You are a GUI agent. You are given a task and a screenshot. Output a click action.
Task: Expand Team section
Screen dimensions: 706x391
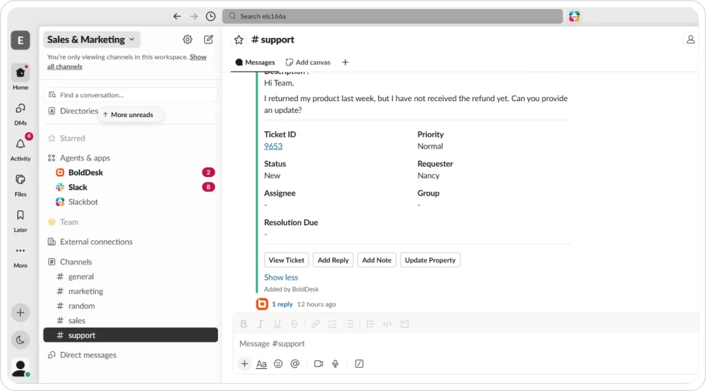(x=69, y=222)
